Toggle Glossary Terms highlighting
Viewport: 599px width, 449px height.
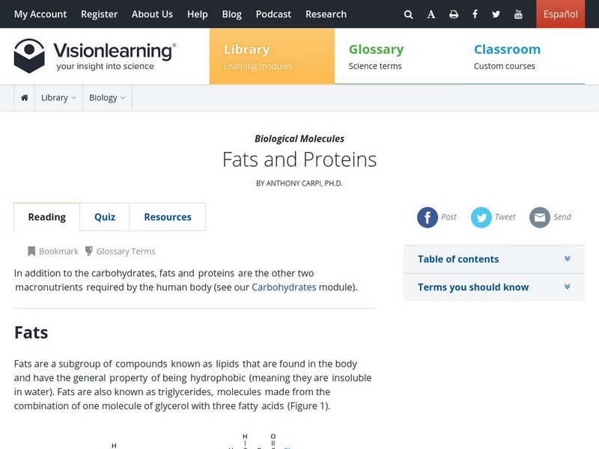120,251
